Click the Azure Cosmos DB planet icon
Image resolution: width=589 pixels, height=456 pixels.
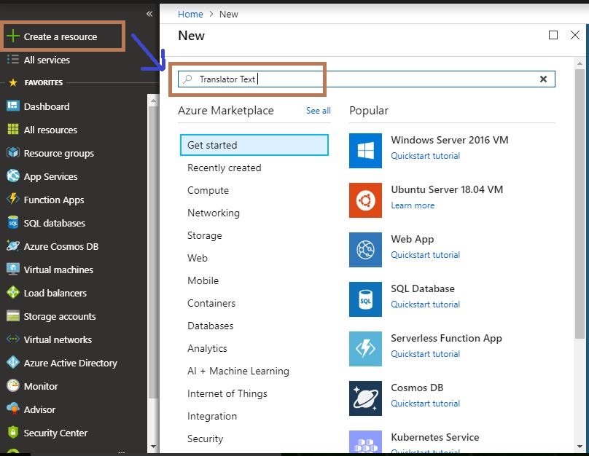pos(13,245)
